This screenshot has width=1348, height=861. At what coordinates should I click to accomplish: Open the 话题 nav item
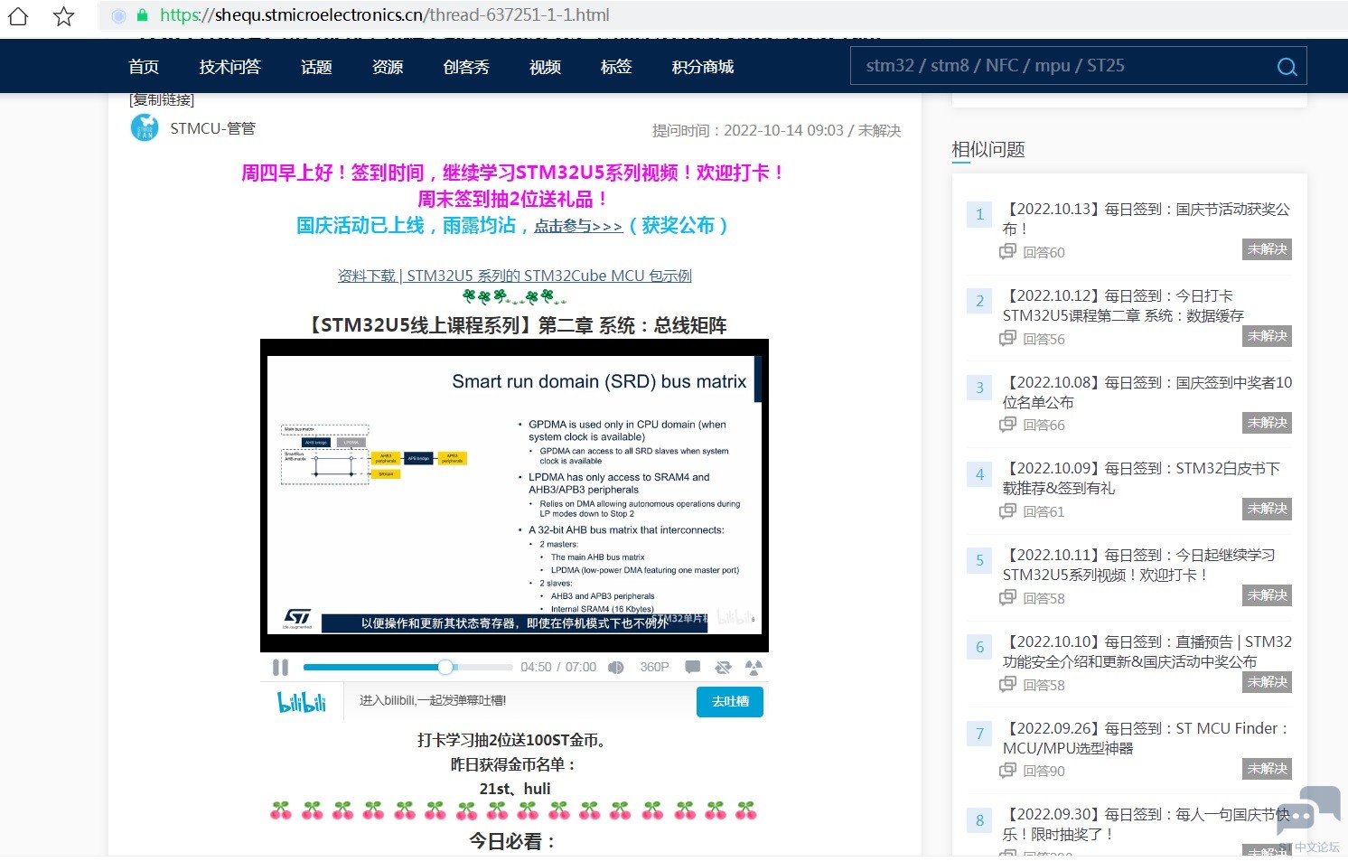316,67
